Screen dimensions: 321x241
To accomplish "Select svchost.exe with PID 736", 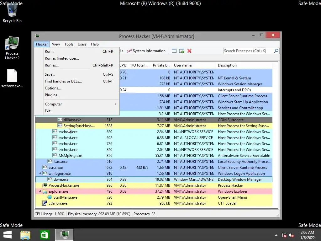I will point(154,144).
